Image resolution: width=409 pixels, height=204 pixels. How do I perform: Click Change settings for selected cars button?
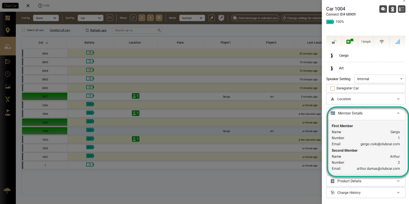[x=302, y=18]
